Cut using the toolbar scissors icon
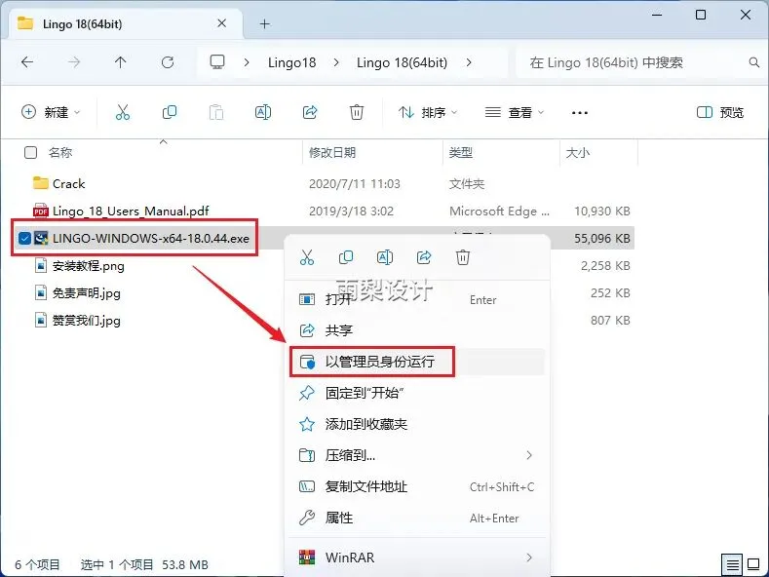Viewport: 769px width, 577px height. (123, 112)
